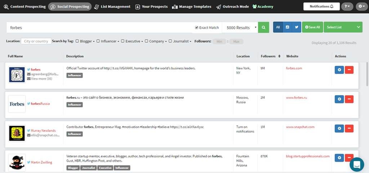The height and width of the screenshot is (173, 369).
Task: Click the Save All button
Action: [x=312, y=27]
